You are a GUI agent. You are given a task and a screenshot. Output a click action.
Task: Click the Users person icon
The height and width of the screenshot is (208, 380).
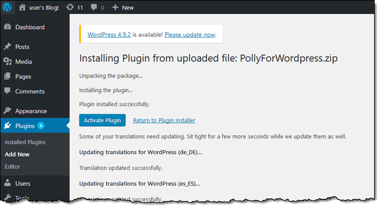tap(7, 183)
